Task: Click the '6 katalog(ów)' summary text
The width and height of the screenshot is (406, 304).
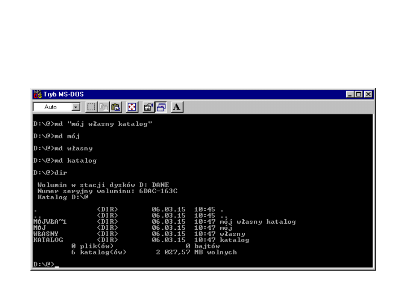Action: point(99,252)
